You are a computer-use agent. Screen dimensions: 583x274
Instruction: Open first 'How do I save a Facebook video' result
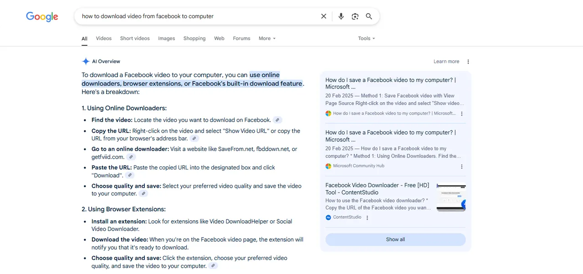point(391,83)
